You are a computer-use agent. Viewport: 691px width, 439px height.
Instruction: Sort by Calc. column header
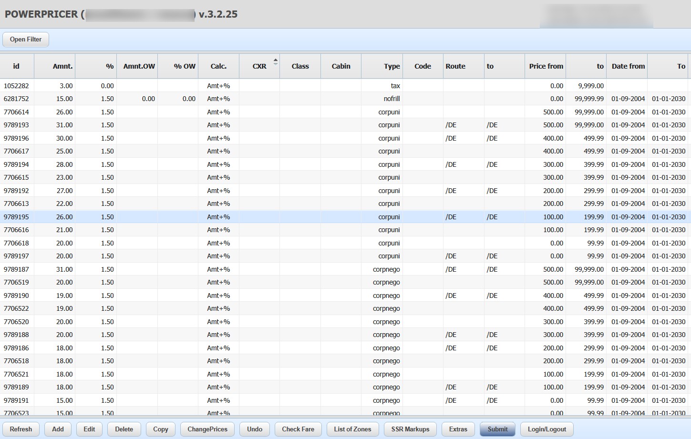[x=218, y=66]
